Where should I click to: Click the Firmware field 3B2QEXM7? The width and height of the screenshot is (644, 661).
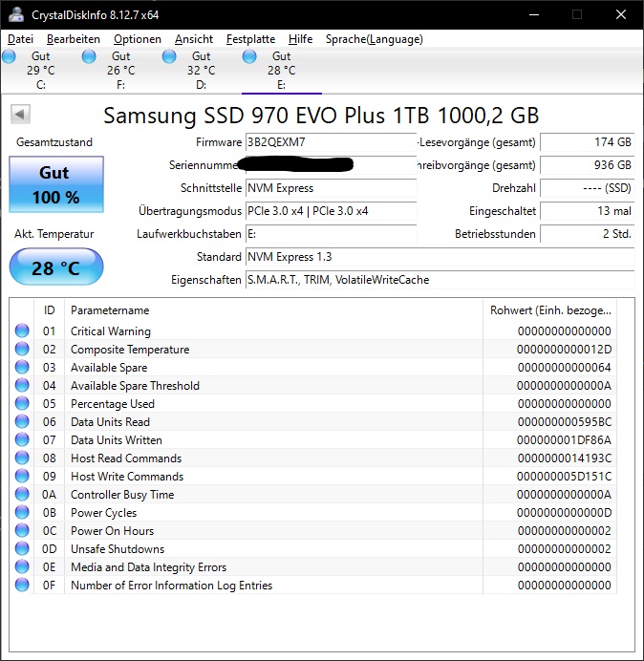331,142
